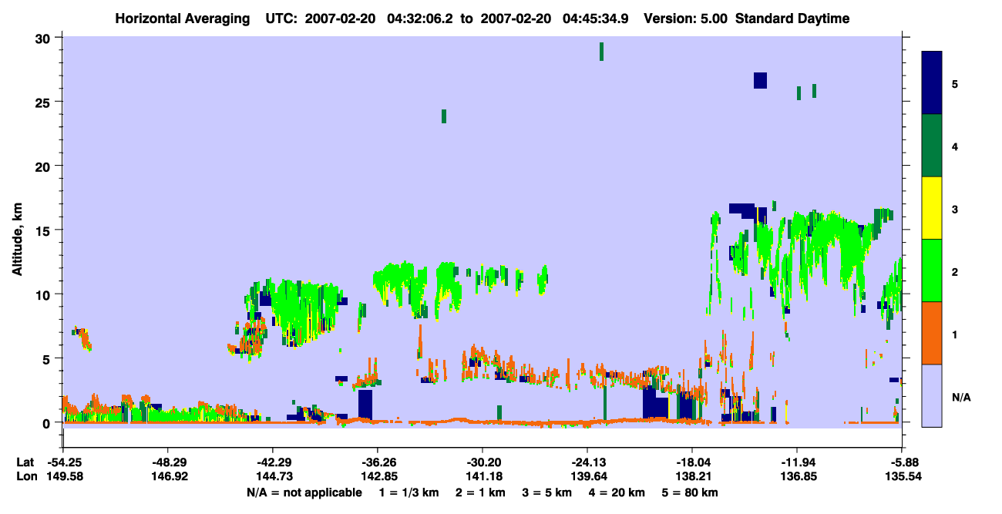This screenshot has height=514, width=1002.
Task: Click the '2 = 1 km' legend note
Action: pyautogui.click(x=480, y=492)
